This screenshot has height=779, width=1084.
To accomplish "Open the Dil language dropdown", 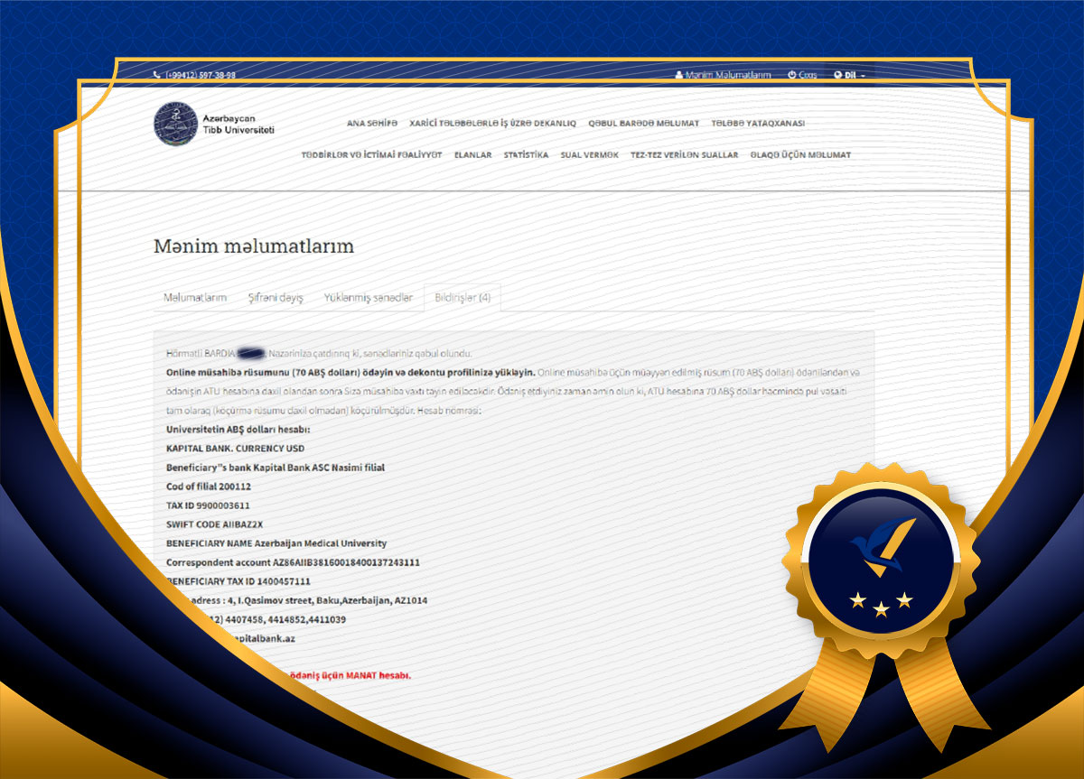I will click(x=849, y=75).
